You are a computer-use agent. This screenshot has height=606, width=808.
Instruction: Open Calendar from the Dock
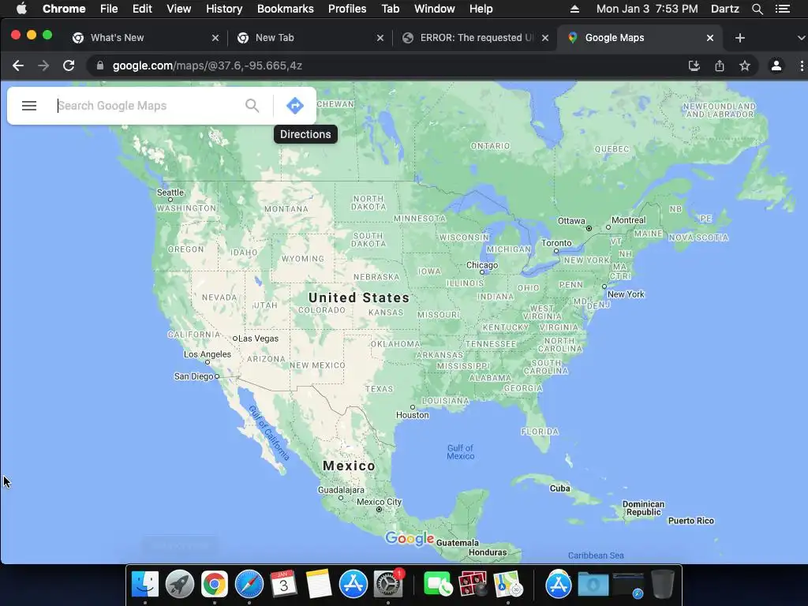click(283, 584)
